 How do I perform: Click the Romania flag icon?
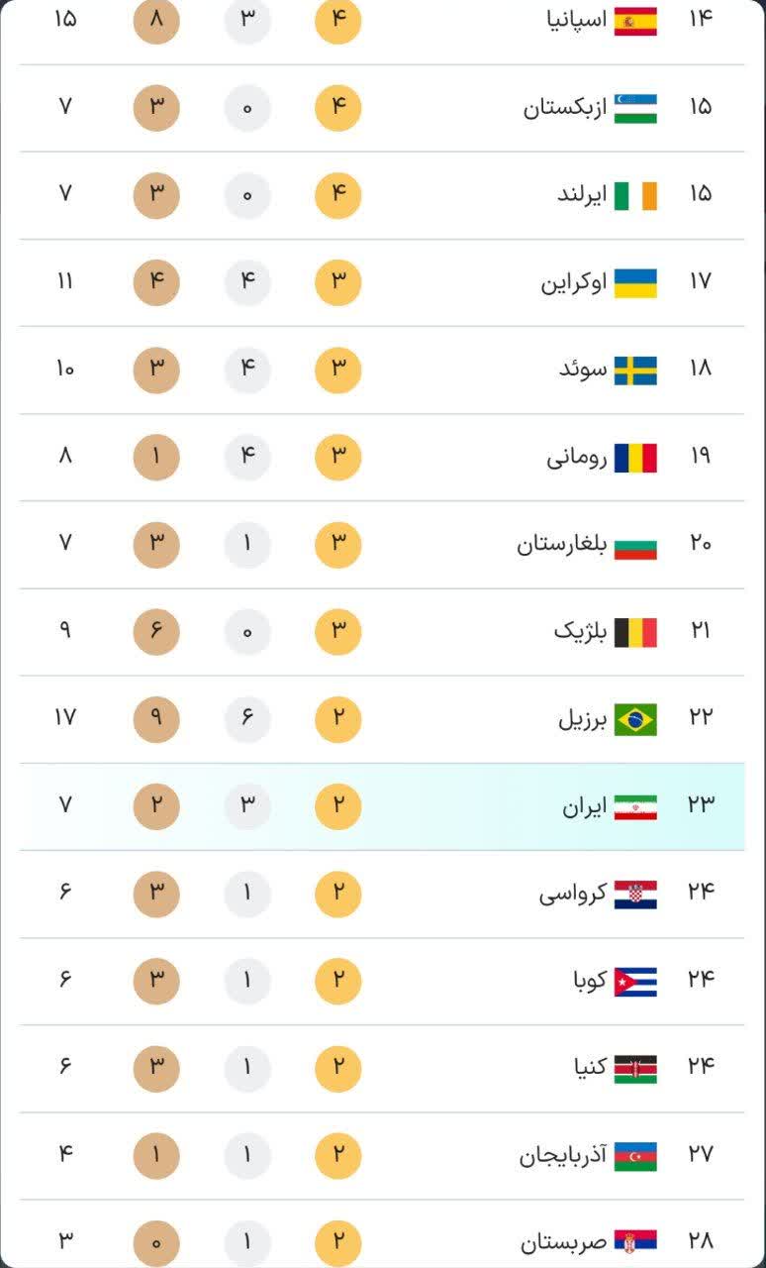pyautogui.click(x=635, y=458)
